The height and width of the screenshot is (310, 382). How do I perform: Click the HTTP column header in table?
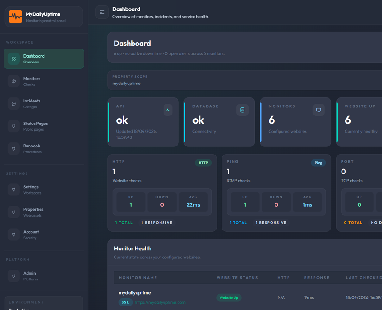(284, 278)
